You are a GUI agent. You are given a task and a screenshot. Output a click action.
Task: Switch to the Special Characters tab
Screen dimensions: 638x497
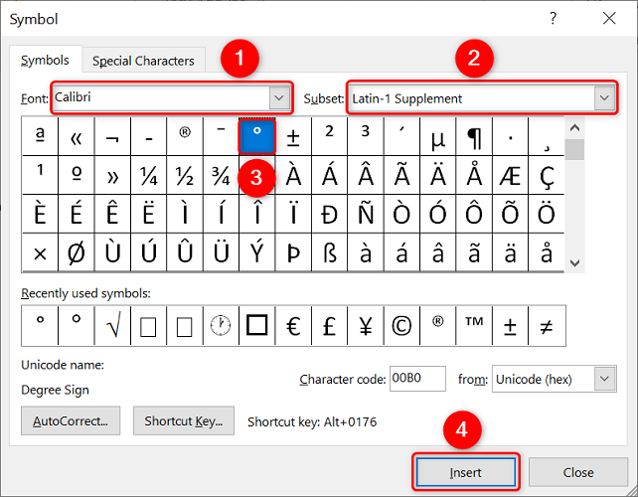(143, 61)
